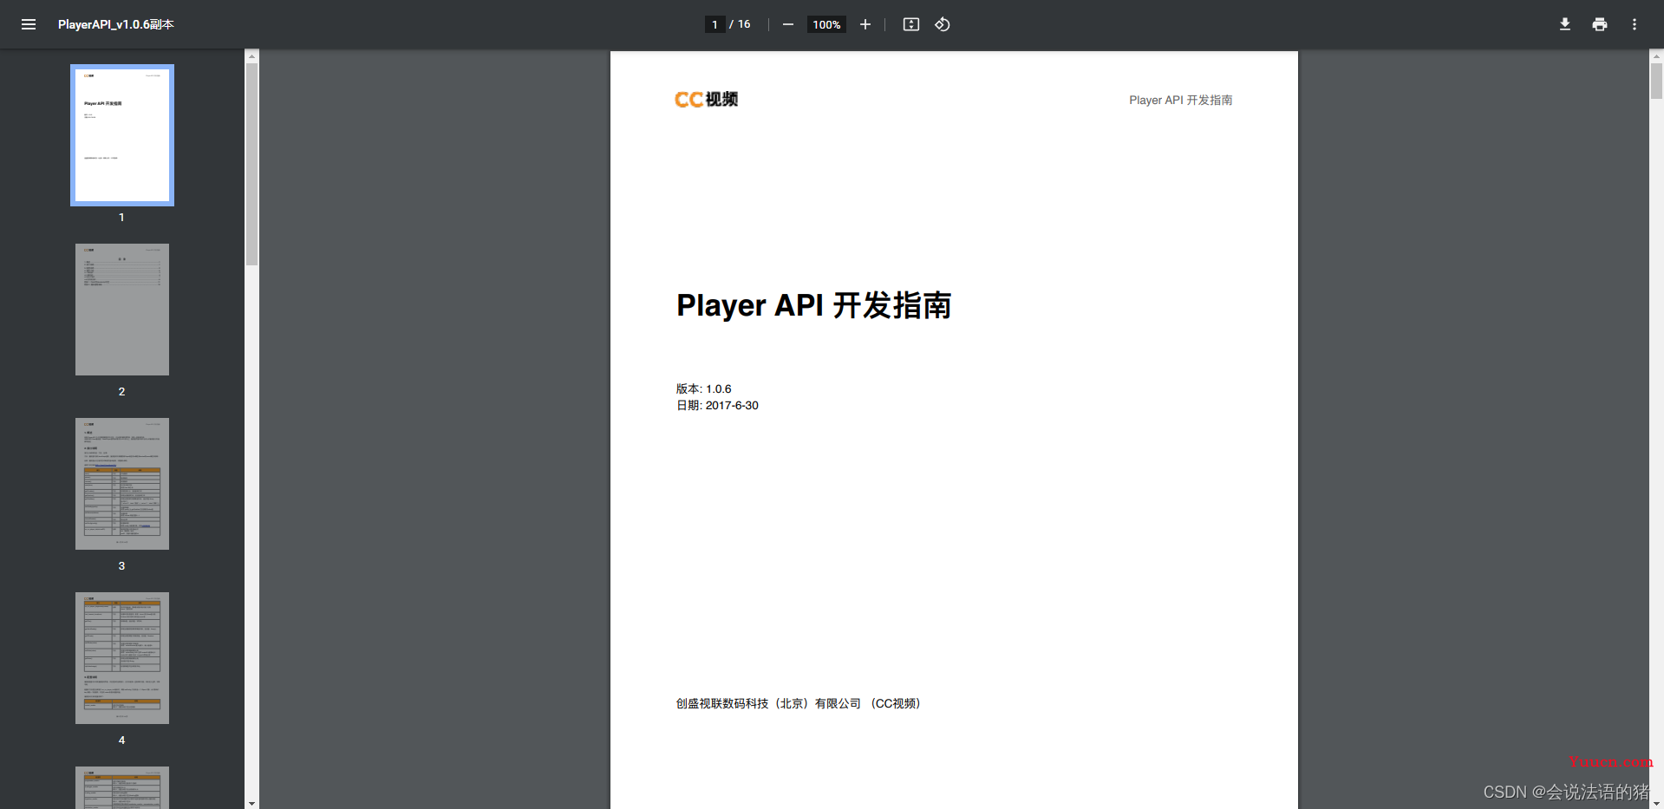Edit the current page number field
Screen dimensions: 1664x809
click(715, 24)
